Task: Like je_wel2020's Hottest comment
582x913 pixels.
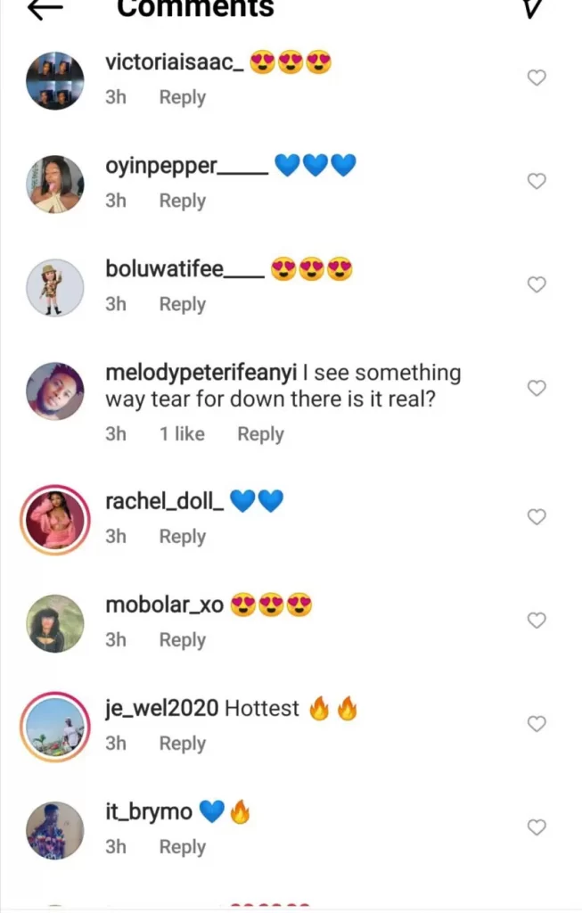Action: [537, 724]
